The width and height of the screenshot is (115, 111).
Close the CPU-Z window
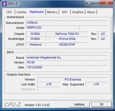[107, 2]
